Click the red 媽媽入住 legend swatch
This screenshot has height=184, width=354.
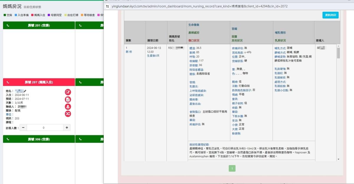pyautogui.click(x=32, y=15)
